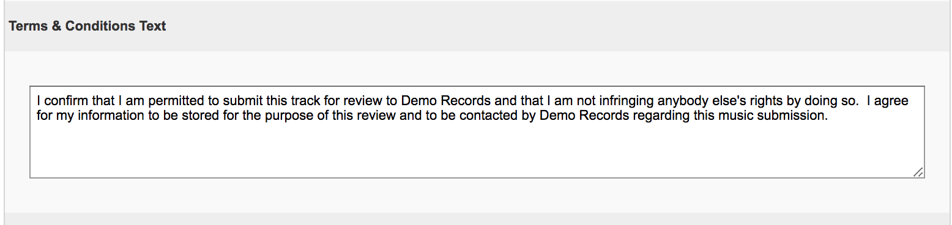Viewport: 952px width, 225px height.
Task: Click the word "agree" ending first line
Action: point(891,101)
